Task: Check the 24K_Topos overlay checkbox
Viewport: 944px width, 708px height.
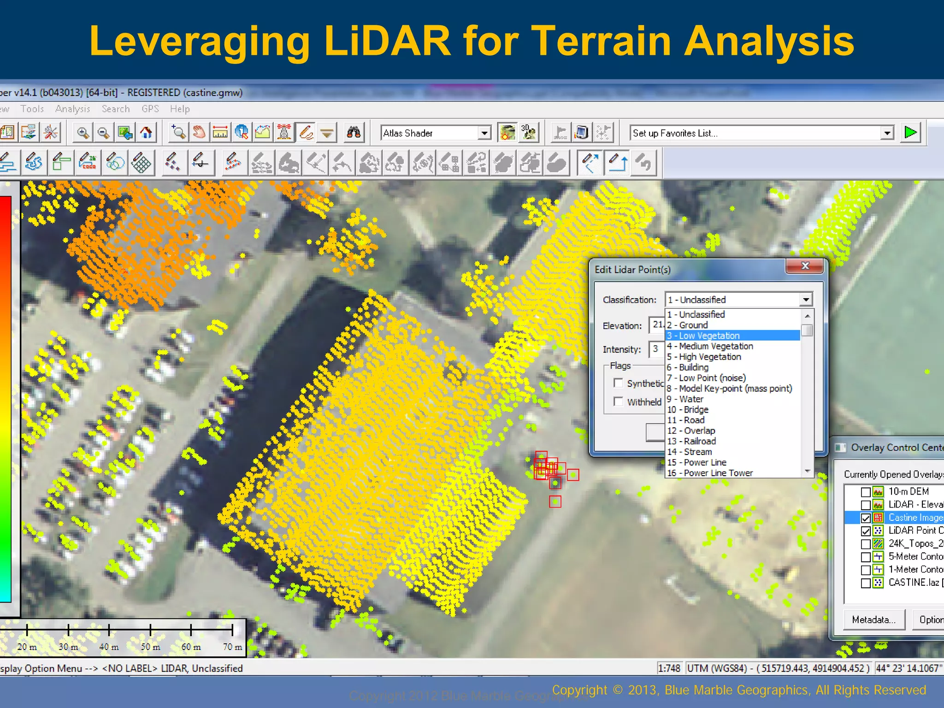Action: click(x=866, y=544)
